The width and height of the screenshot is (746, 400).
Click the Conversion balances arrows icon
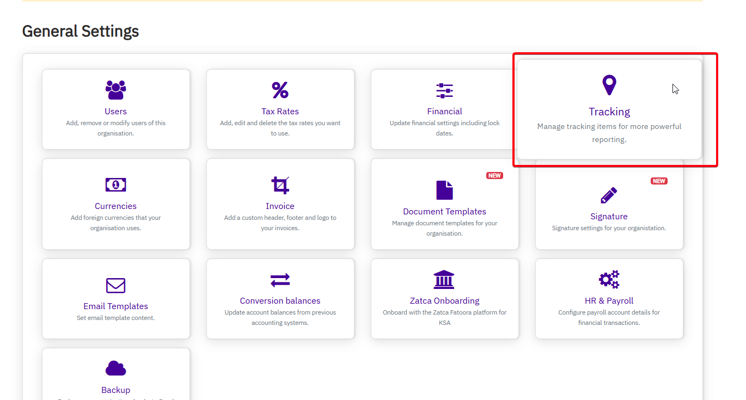[x=280, y=280]
